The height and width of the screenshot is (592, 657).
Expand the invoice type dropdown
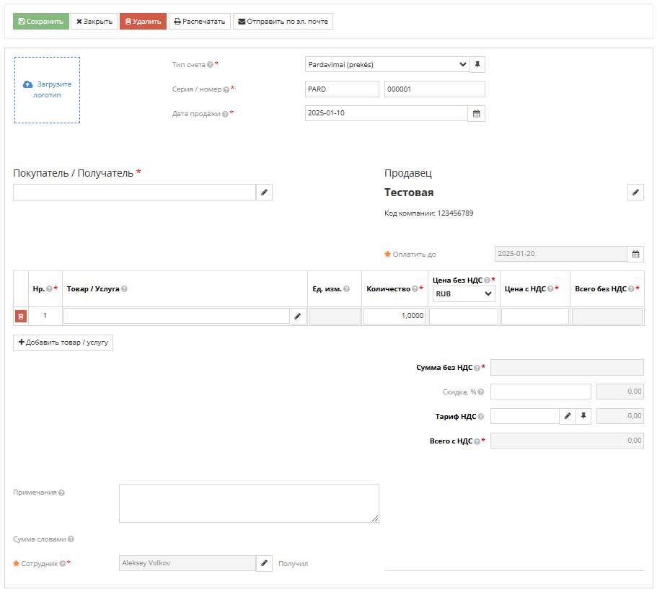pos(387,64)
